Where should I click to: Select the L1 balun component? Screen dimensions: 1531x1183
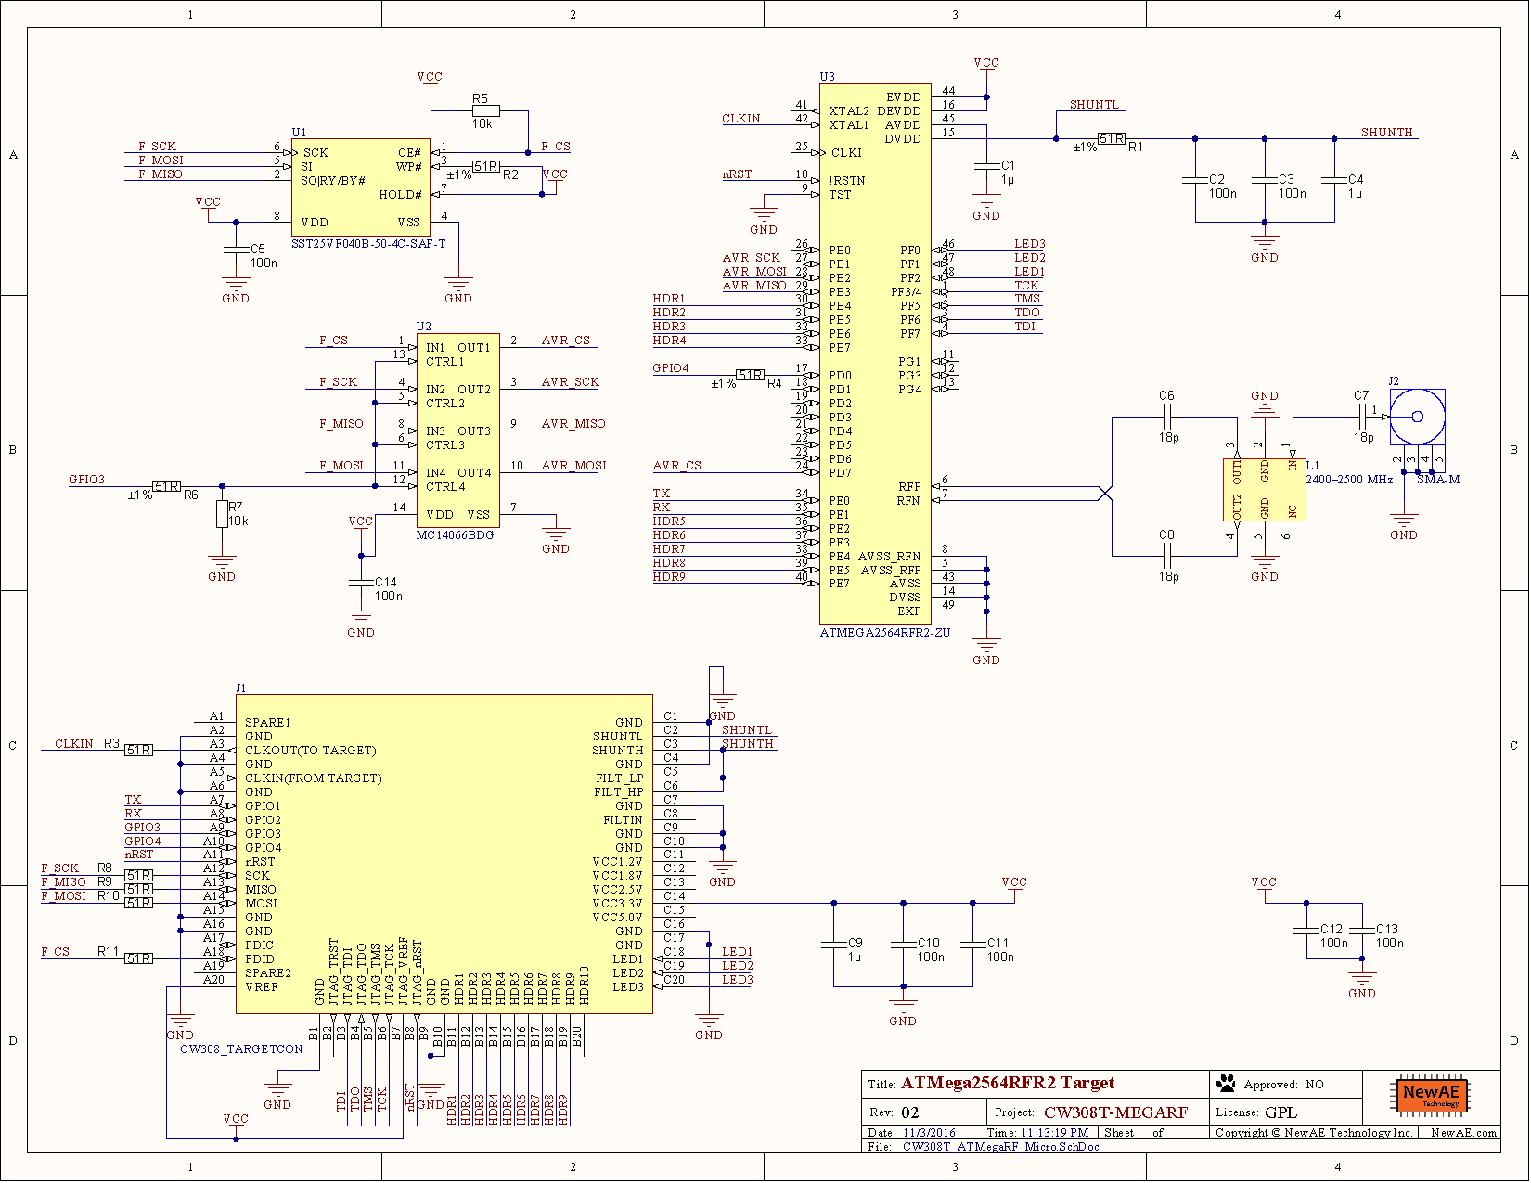click(x=1264, y=489)
